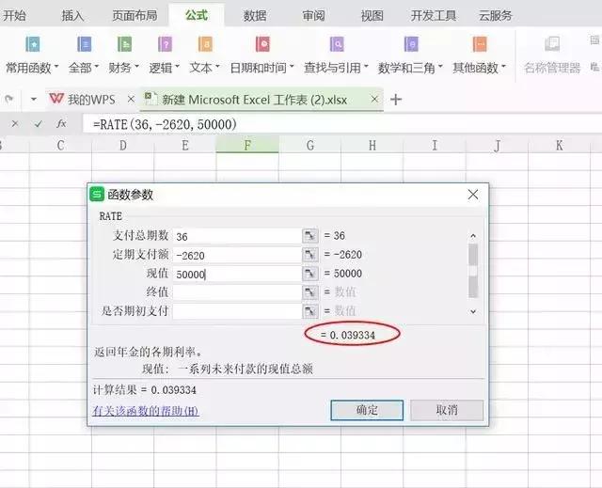Image resolution: width=602 pixels, height=488 pixels.
Task: Click range selector icon beside 是否期初支付
Action: pyautogui.click(x=310, y=311)
